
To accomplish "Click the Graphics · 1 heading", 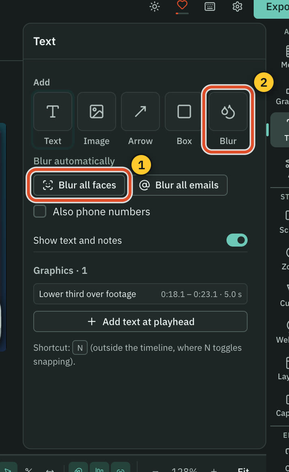I will coord(60,271).
